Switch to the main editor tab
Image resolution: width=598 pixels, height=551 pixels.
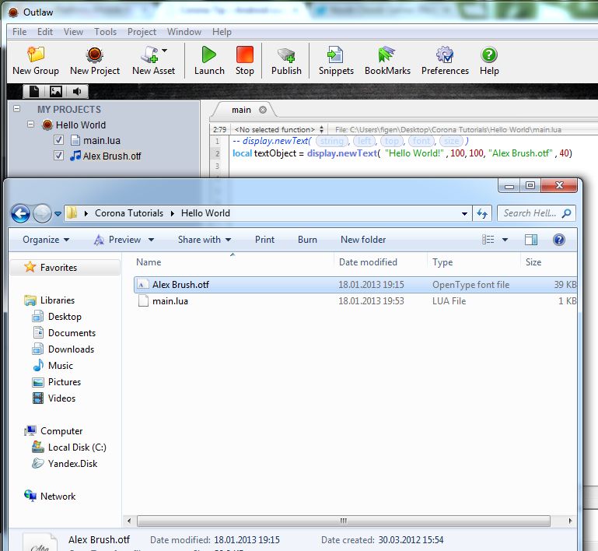point(241,110)
